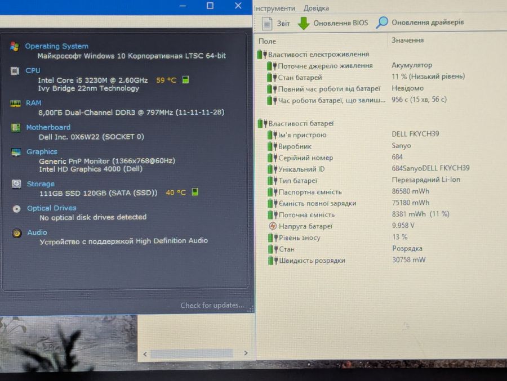This screenshot has width=507, height=381.
Task: Click the horizontal scrollbar left arrow
Action: click(x=145, y=354)
